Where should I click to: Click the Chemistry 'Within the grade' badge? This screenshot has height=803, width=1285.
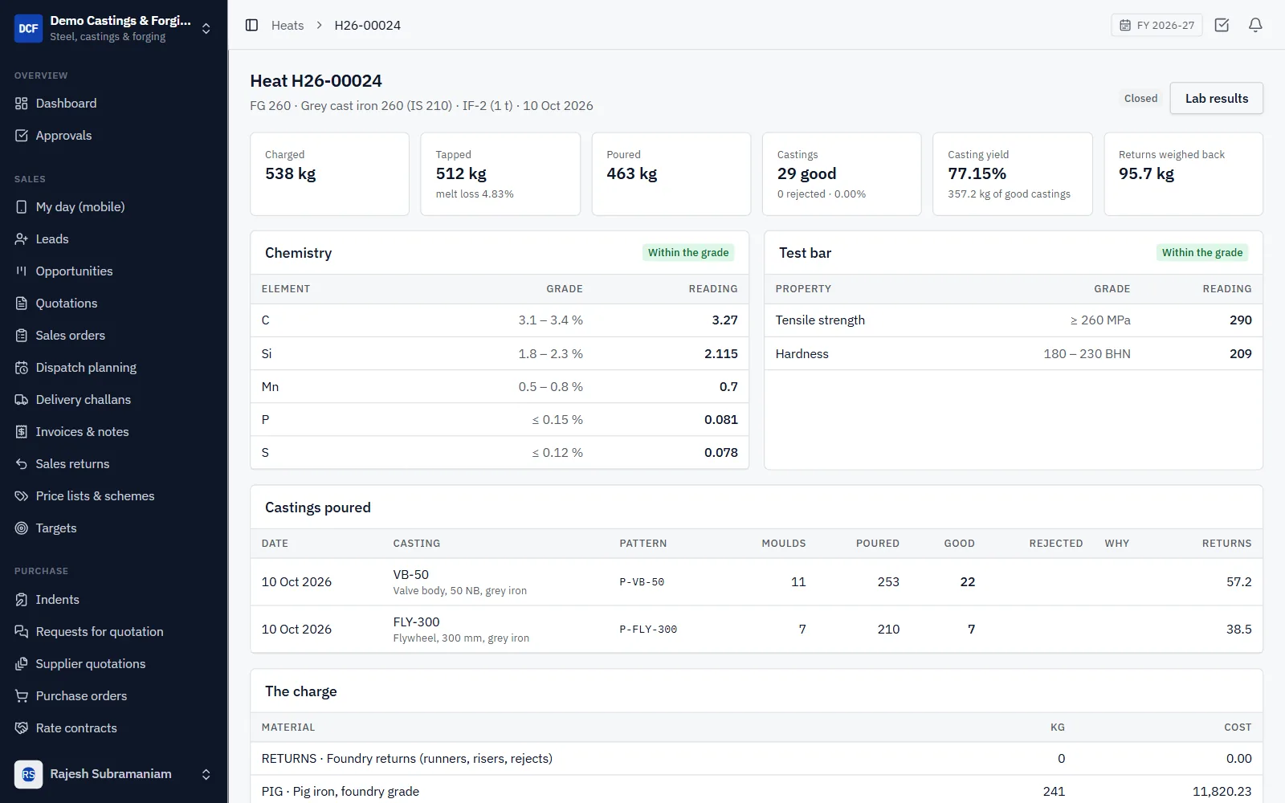[x=688, y=252]
